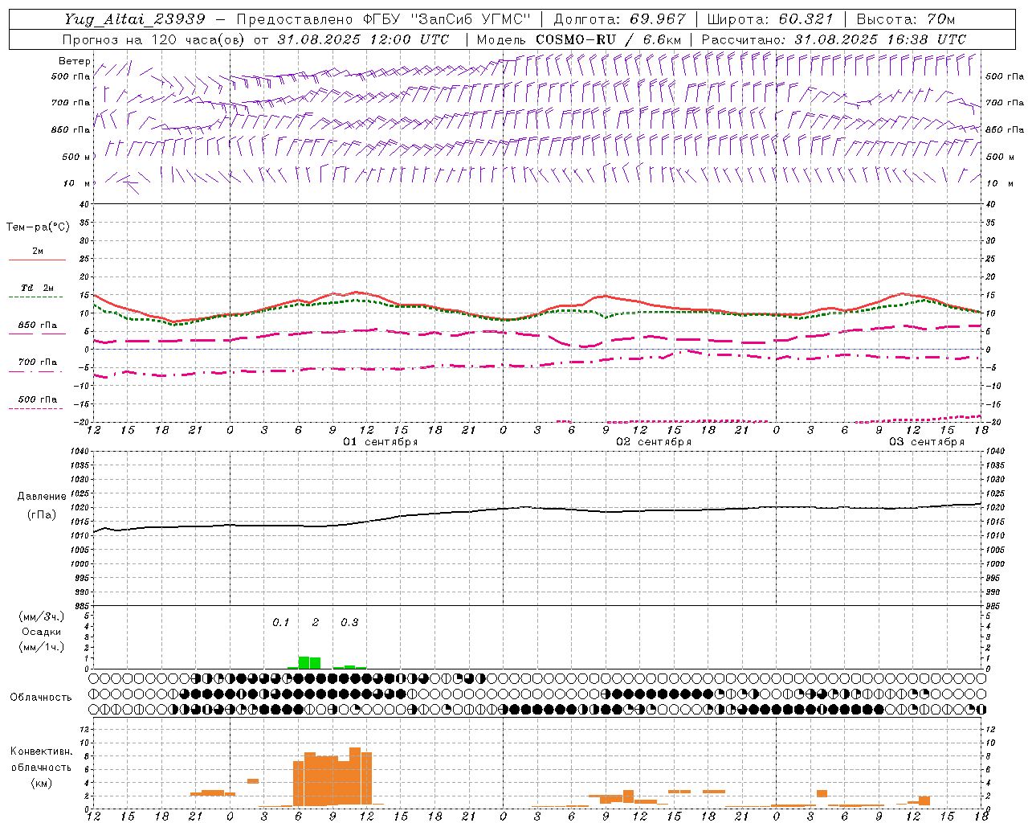Image resolution: width=1028 pixels, height=823 pixels.
Task: Click the (мм/3ч.) precipitation unit label
Action: point(41,616)
